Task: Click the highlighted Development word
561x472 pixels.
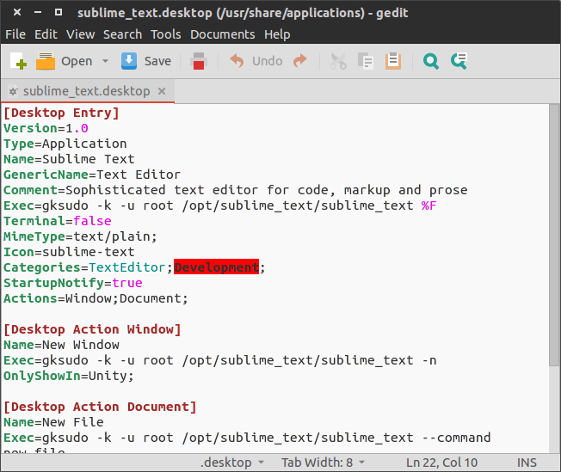Action: [216, 267]
